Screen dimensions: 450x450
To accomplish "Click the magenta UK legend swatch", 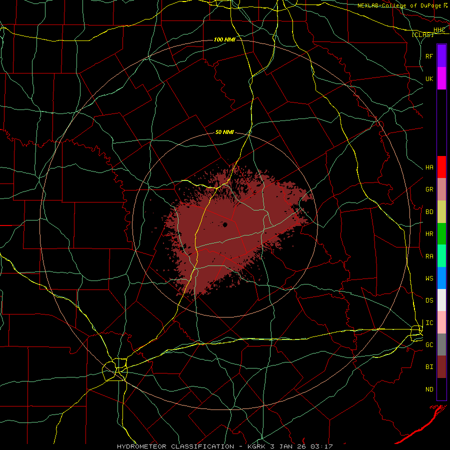I will pos(441,78).
